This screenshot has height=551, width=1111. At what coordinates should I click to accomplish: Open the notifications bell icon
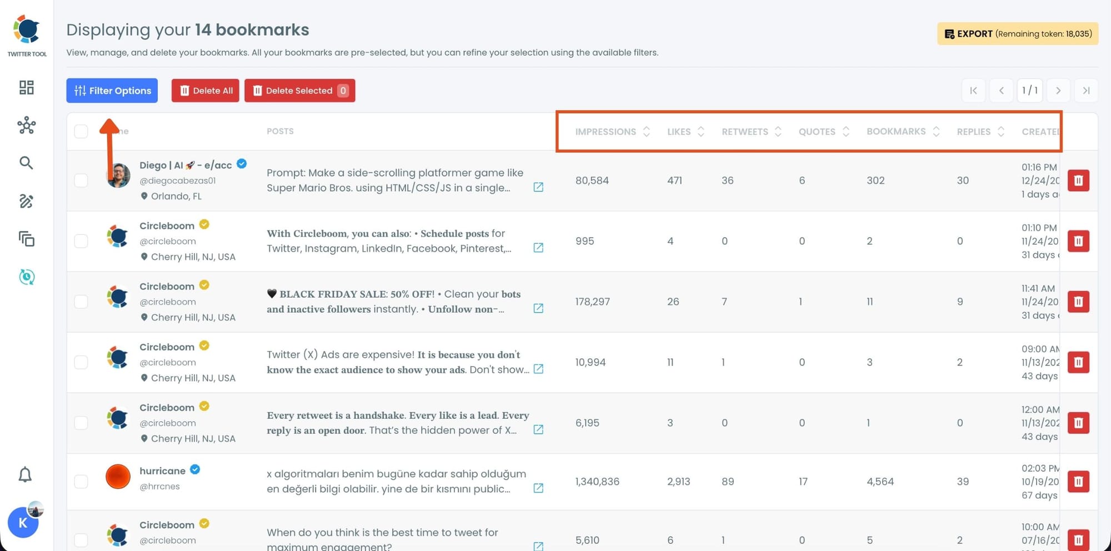[x=24, y=475]
